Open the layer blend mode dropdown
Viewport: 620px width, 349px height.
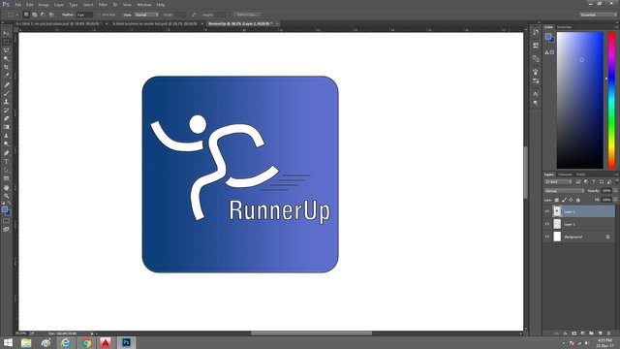coord(564,191)
